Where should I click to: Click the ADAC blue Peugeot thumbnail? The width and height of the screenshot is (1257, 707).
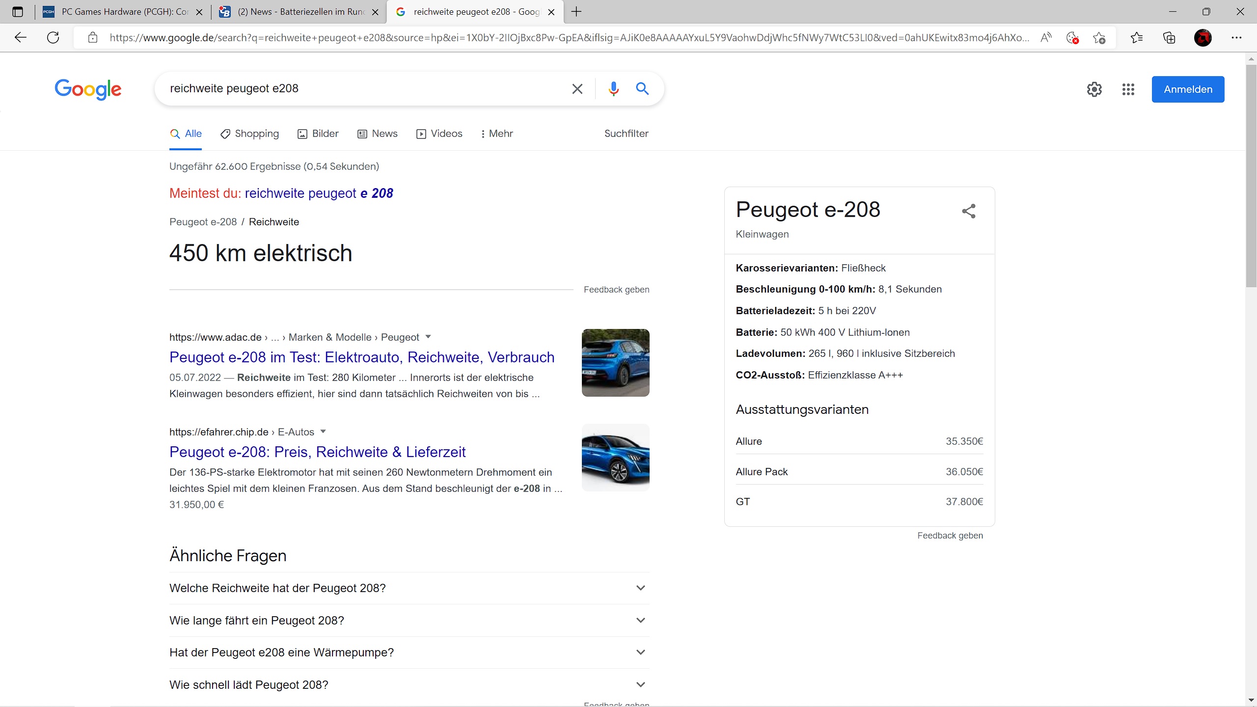point(615,363)
